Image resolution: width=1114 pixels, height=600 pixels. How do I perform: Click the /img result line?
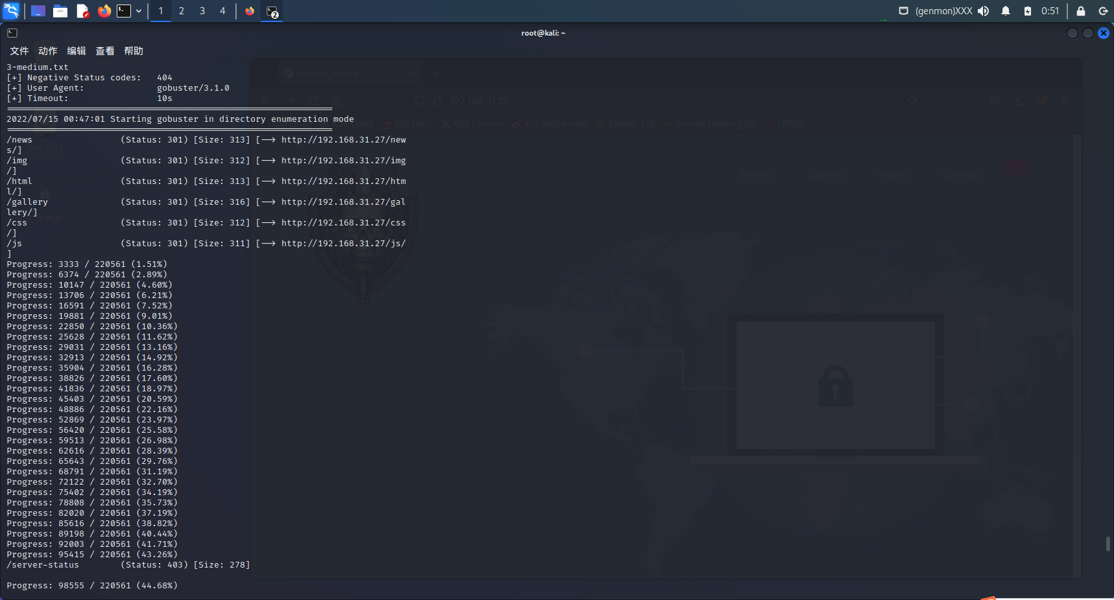click(206, 161)
